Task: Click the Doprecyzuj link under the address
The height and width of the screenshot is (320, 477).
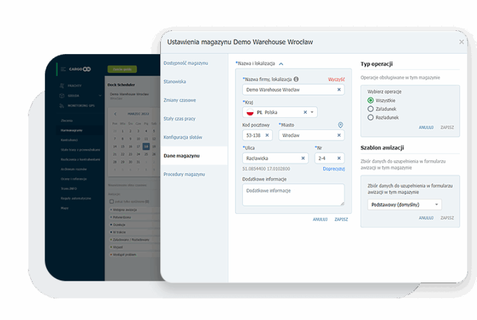Action: (333, 169)
